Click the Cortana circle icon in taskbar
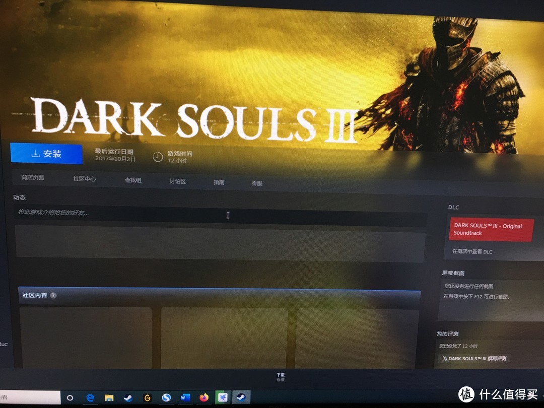The height and width of the screenshot is (408, 544). pyautogui.click(x=70, y=398)
